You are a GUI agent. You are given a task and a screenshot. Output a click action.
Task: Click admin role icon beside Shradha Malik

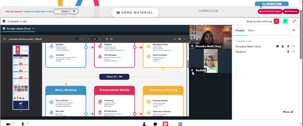click(283, 46)
